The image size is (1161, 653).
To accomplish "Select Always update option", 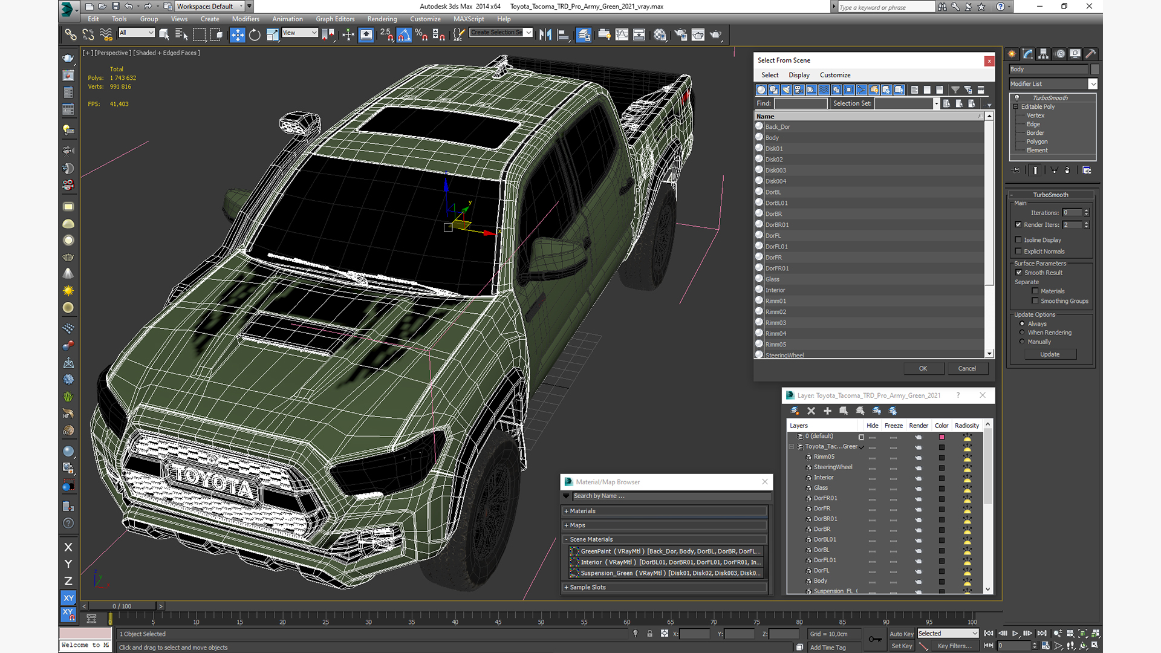I will coord(1022,323).
